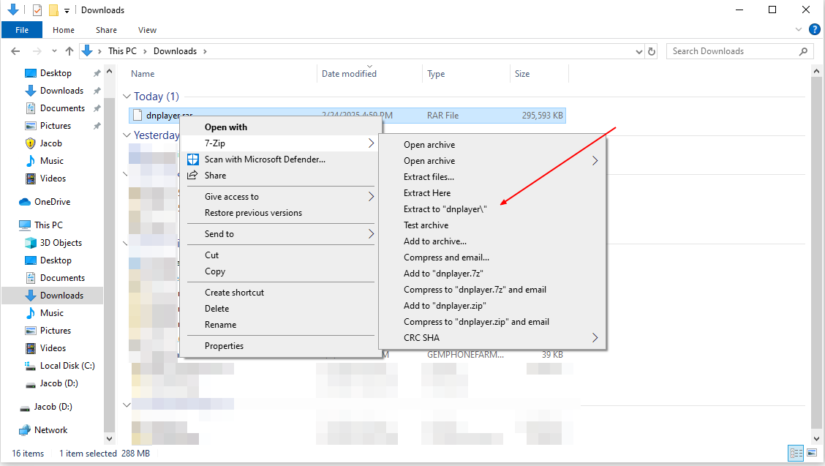The height and width of the screenshot is (466, 825).
Task: Click the "RAR File" type cell
Action: pos(443,116)
